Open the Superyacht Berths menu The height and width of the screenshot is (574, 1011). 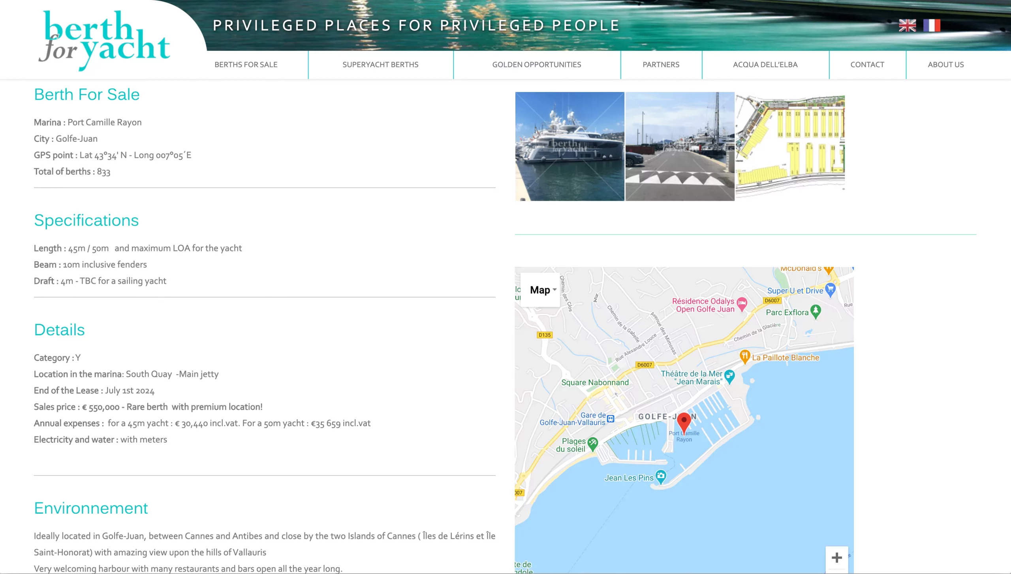(x=380, y=65)
